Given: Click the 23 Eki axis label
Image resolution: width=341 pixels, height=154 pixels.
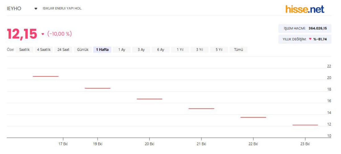Looking at the screenshot, I should pyautogui.click(x=305, y=144).
